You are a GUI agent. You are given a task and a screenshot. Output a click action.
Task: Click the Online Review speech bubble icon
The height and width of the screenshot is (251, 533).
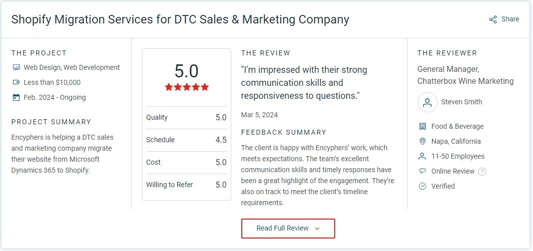423,171
